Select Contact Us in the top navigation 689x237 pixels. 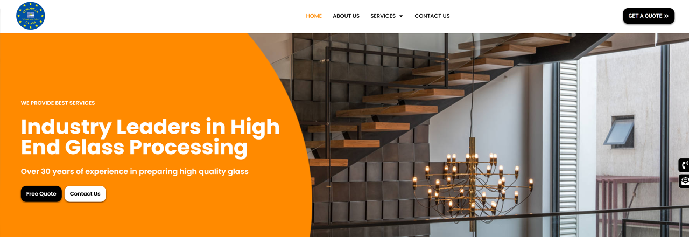coord(432,16)
